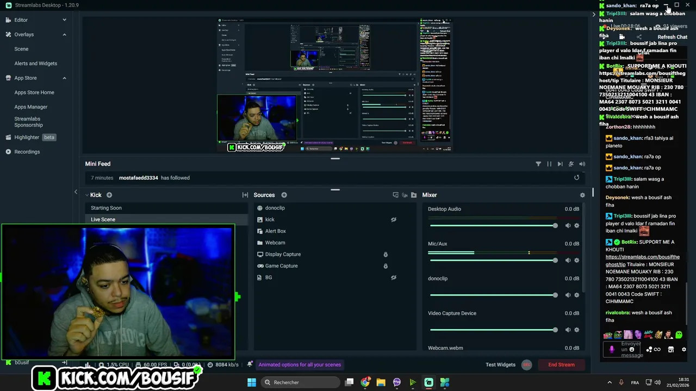The height and width of the screenshot is (391, 696).
Task: Add a new scene with plus icon
Action: (109, 195)
